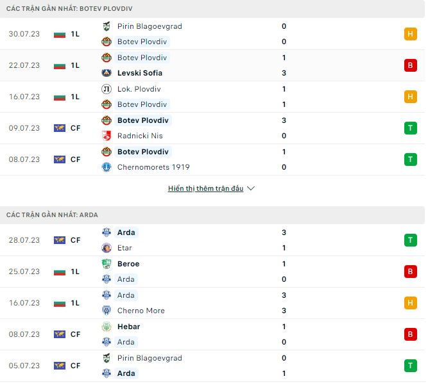Click the Beroe team crest

click(107, 264)
